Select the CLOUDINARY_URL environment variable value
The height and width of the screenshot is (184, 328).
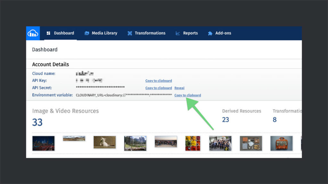click(x=124, y=95)
